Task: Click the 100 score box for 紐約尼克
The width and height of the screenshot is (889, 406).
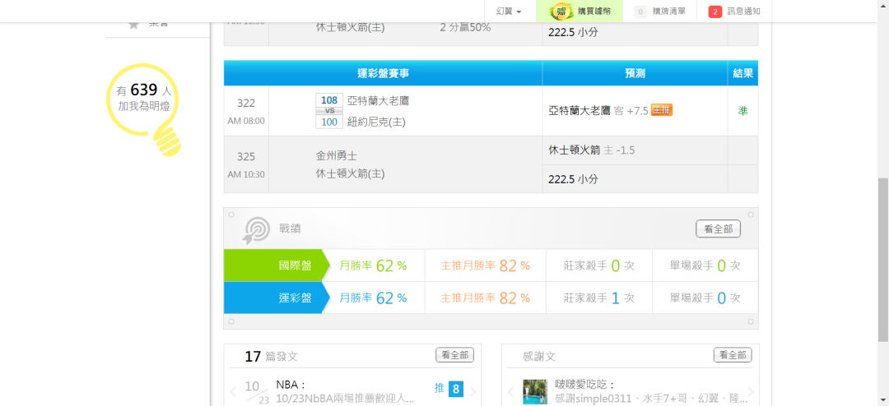Action: tap(329, 122)
